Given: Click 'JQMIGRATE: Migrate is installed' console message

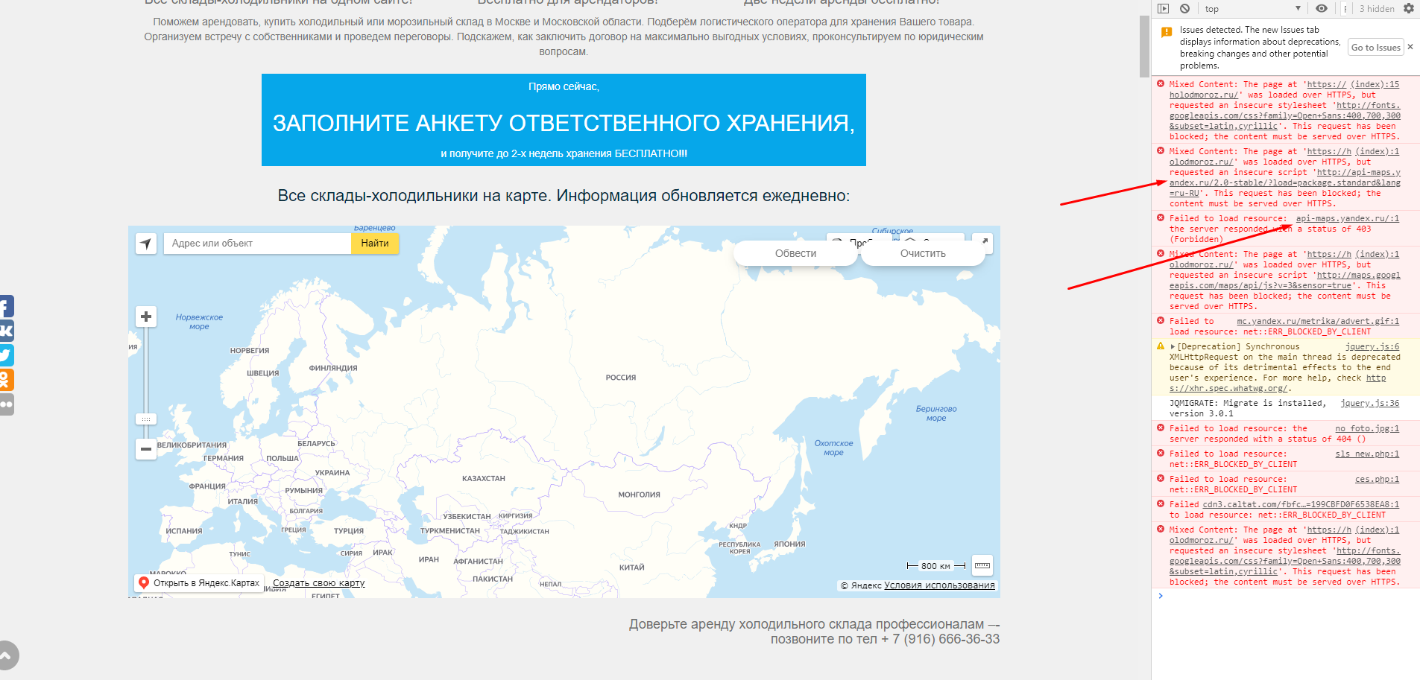Looking at the screenshot, I should tap(1248, 408).
